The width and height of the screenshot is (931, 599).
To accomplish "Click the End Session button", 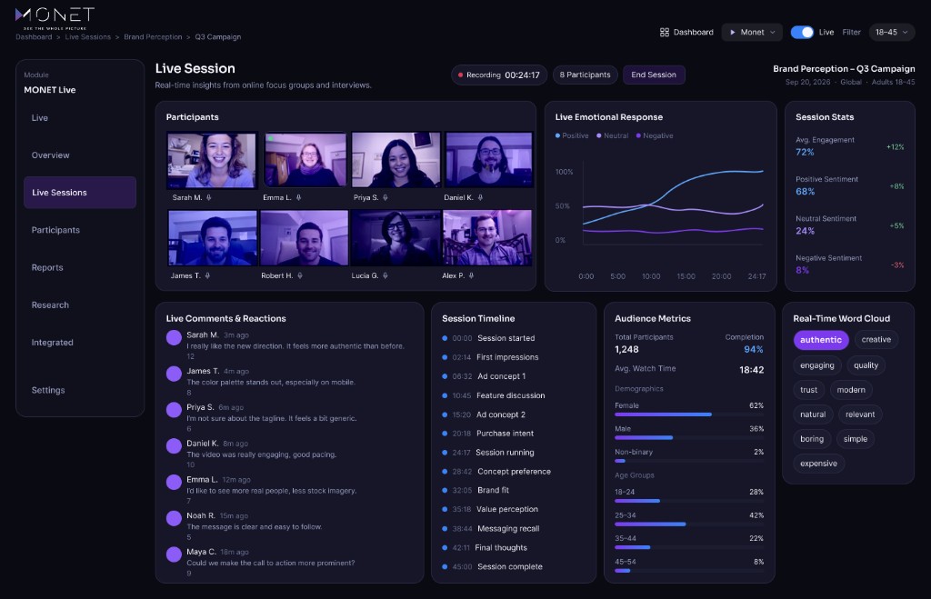I will (x=654, y=75).
